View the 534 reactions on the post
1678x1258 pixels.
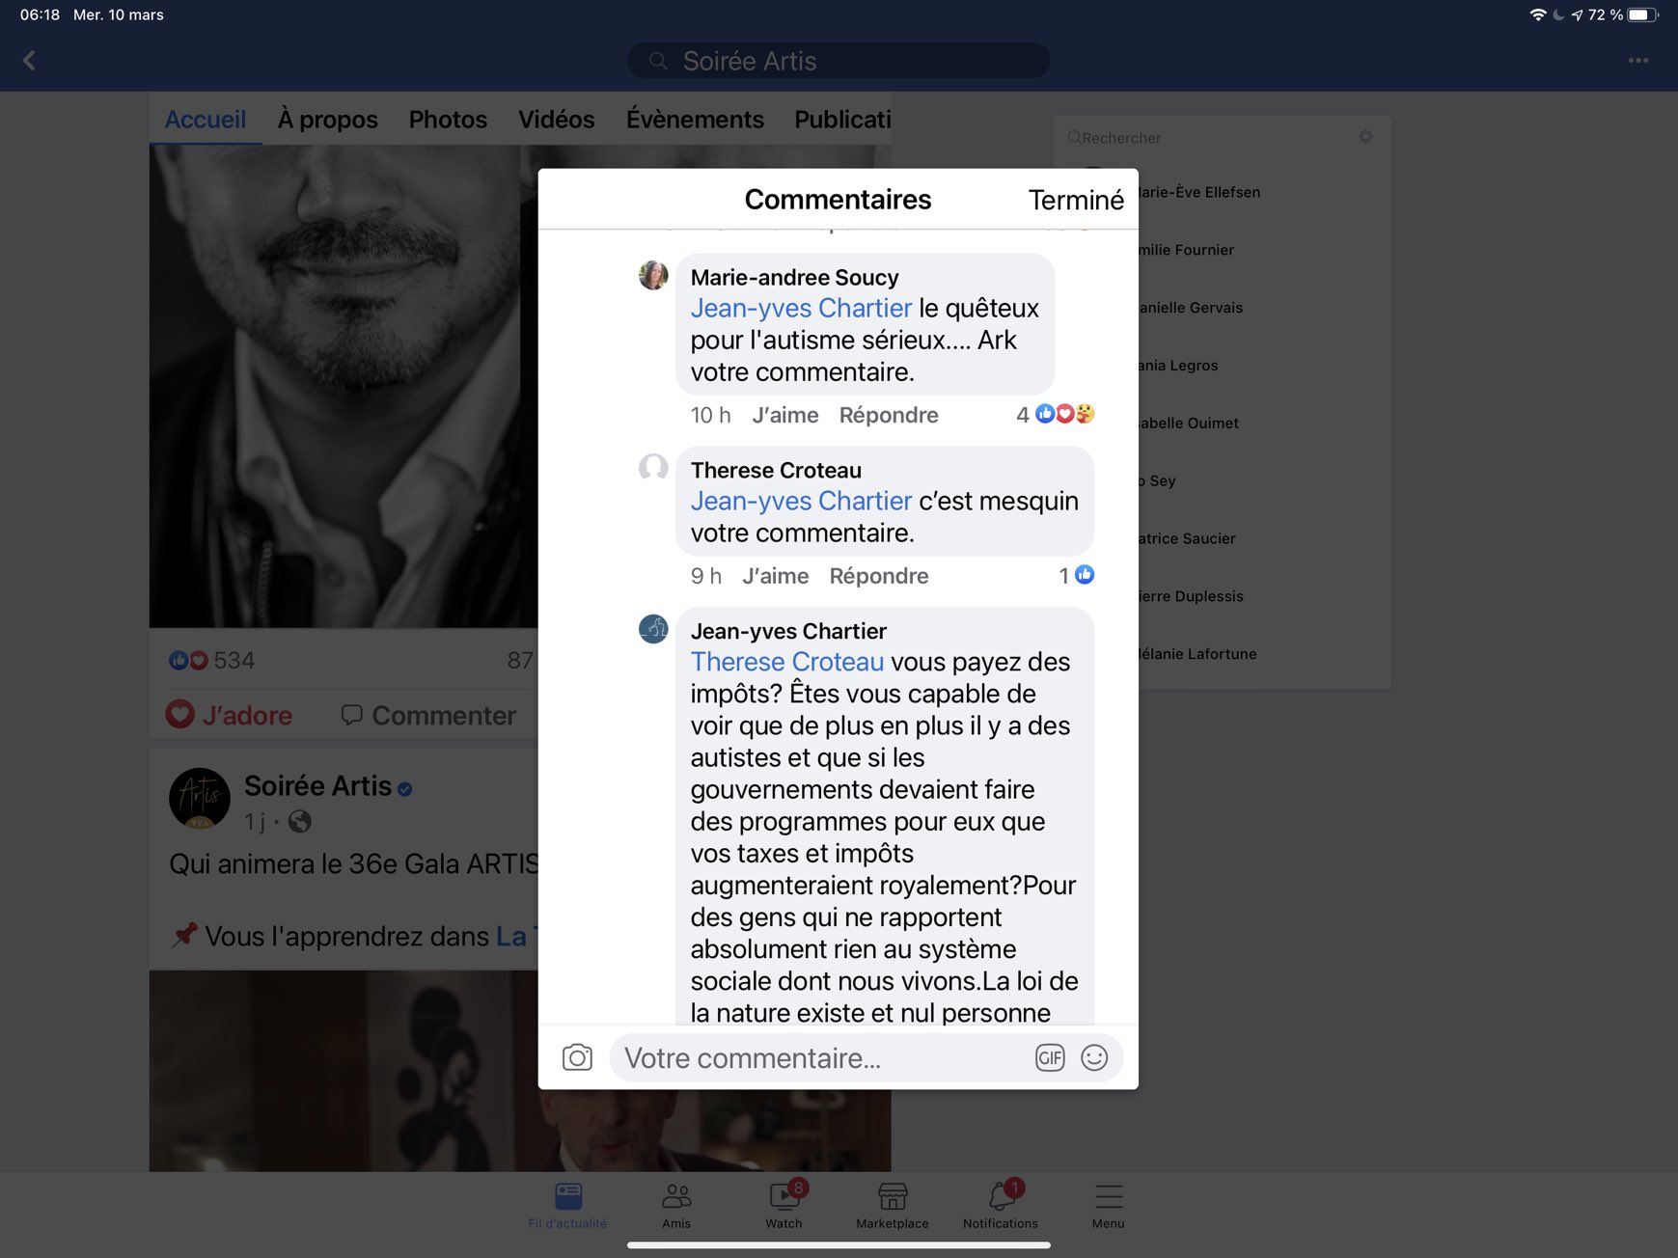211,661
